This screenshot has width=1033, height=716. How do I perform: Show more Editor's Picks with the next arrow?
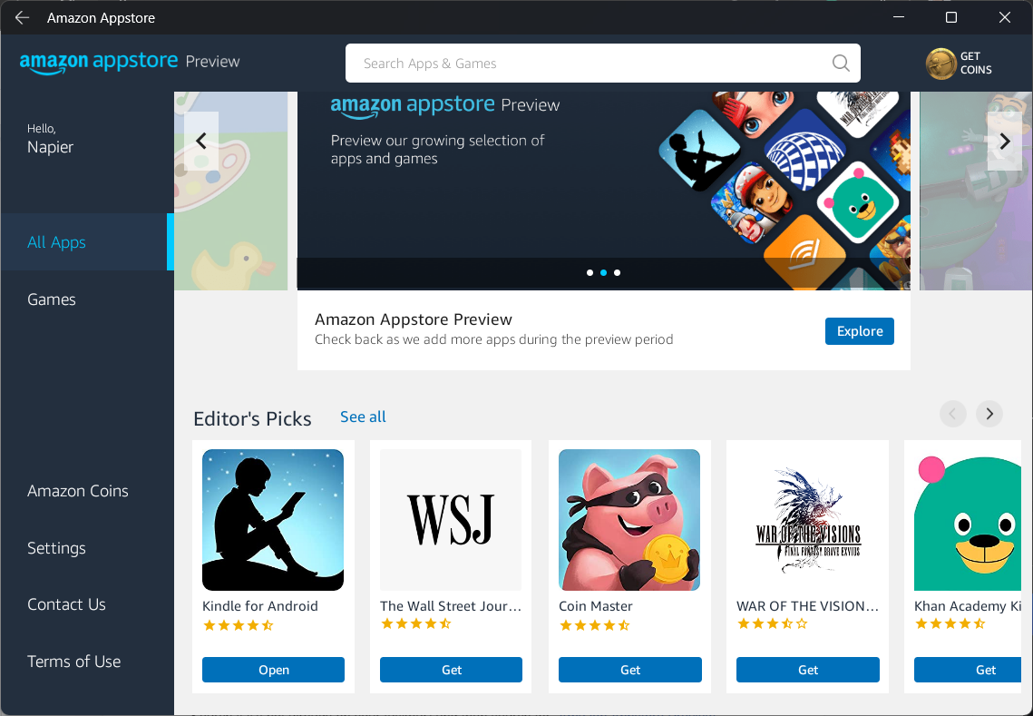(989, 414)
